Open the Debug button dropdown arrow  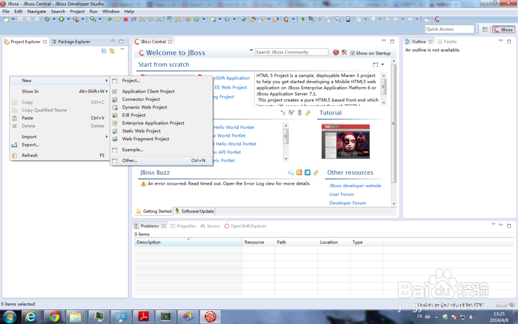coord(54,19)
